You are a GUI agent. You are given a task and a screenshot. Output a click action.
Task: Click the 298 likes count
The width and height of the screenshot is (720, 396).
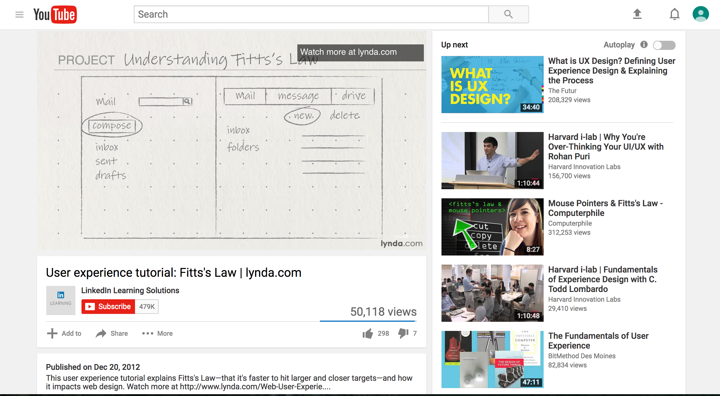(383, 333)
